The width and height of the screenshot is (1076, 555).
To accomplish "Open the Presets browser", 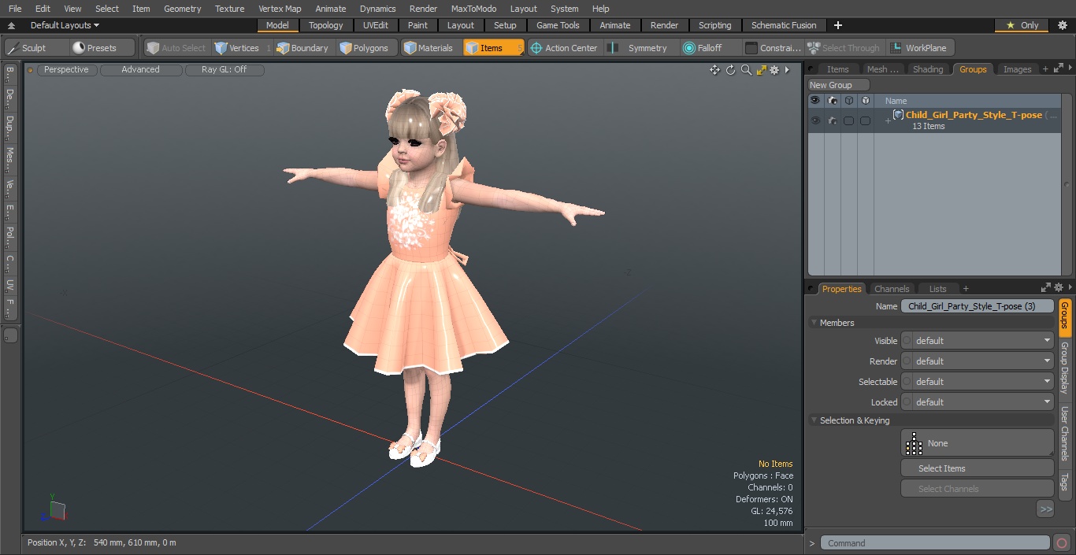I will (x=103, y=48).
